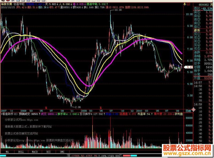Switch to the BOLL indicator tab

[x=21, y=152]
